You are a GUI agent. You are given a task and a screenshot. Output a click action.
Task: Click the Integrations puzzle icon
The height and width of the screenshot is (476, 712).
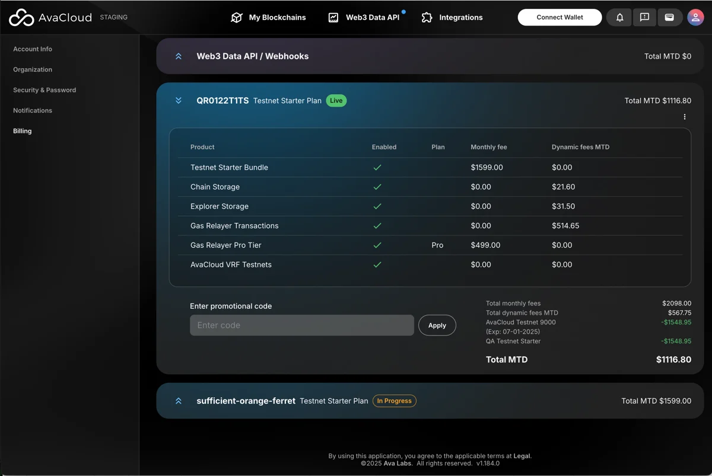coord(427,18)
